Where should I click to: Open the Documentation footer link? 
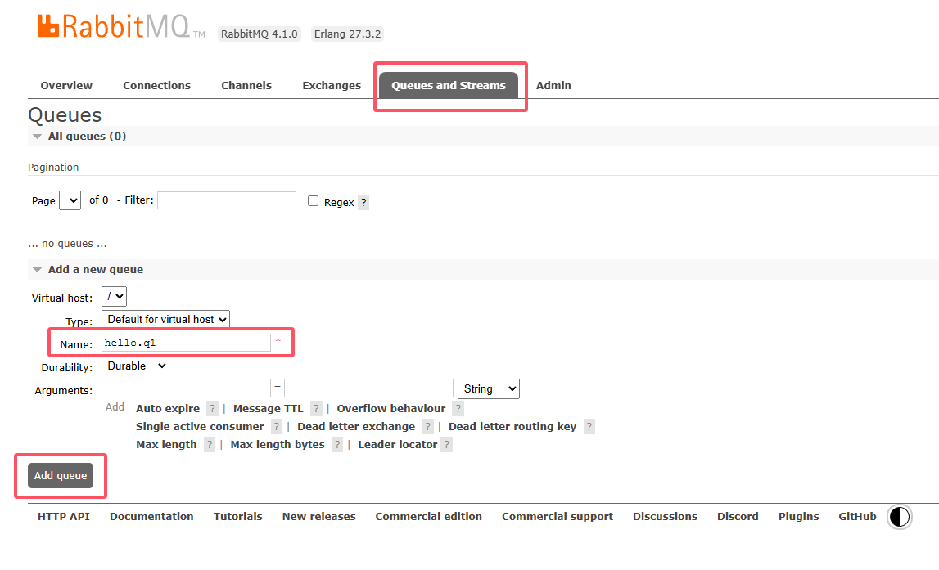click(x=151, y=516)
